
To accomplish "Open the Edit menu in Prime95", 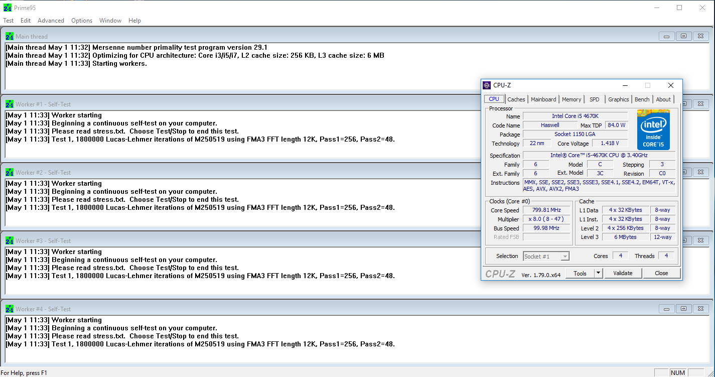I will coord(26,21).
